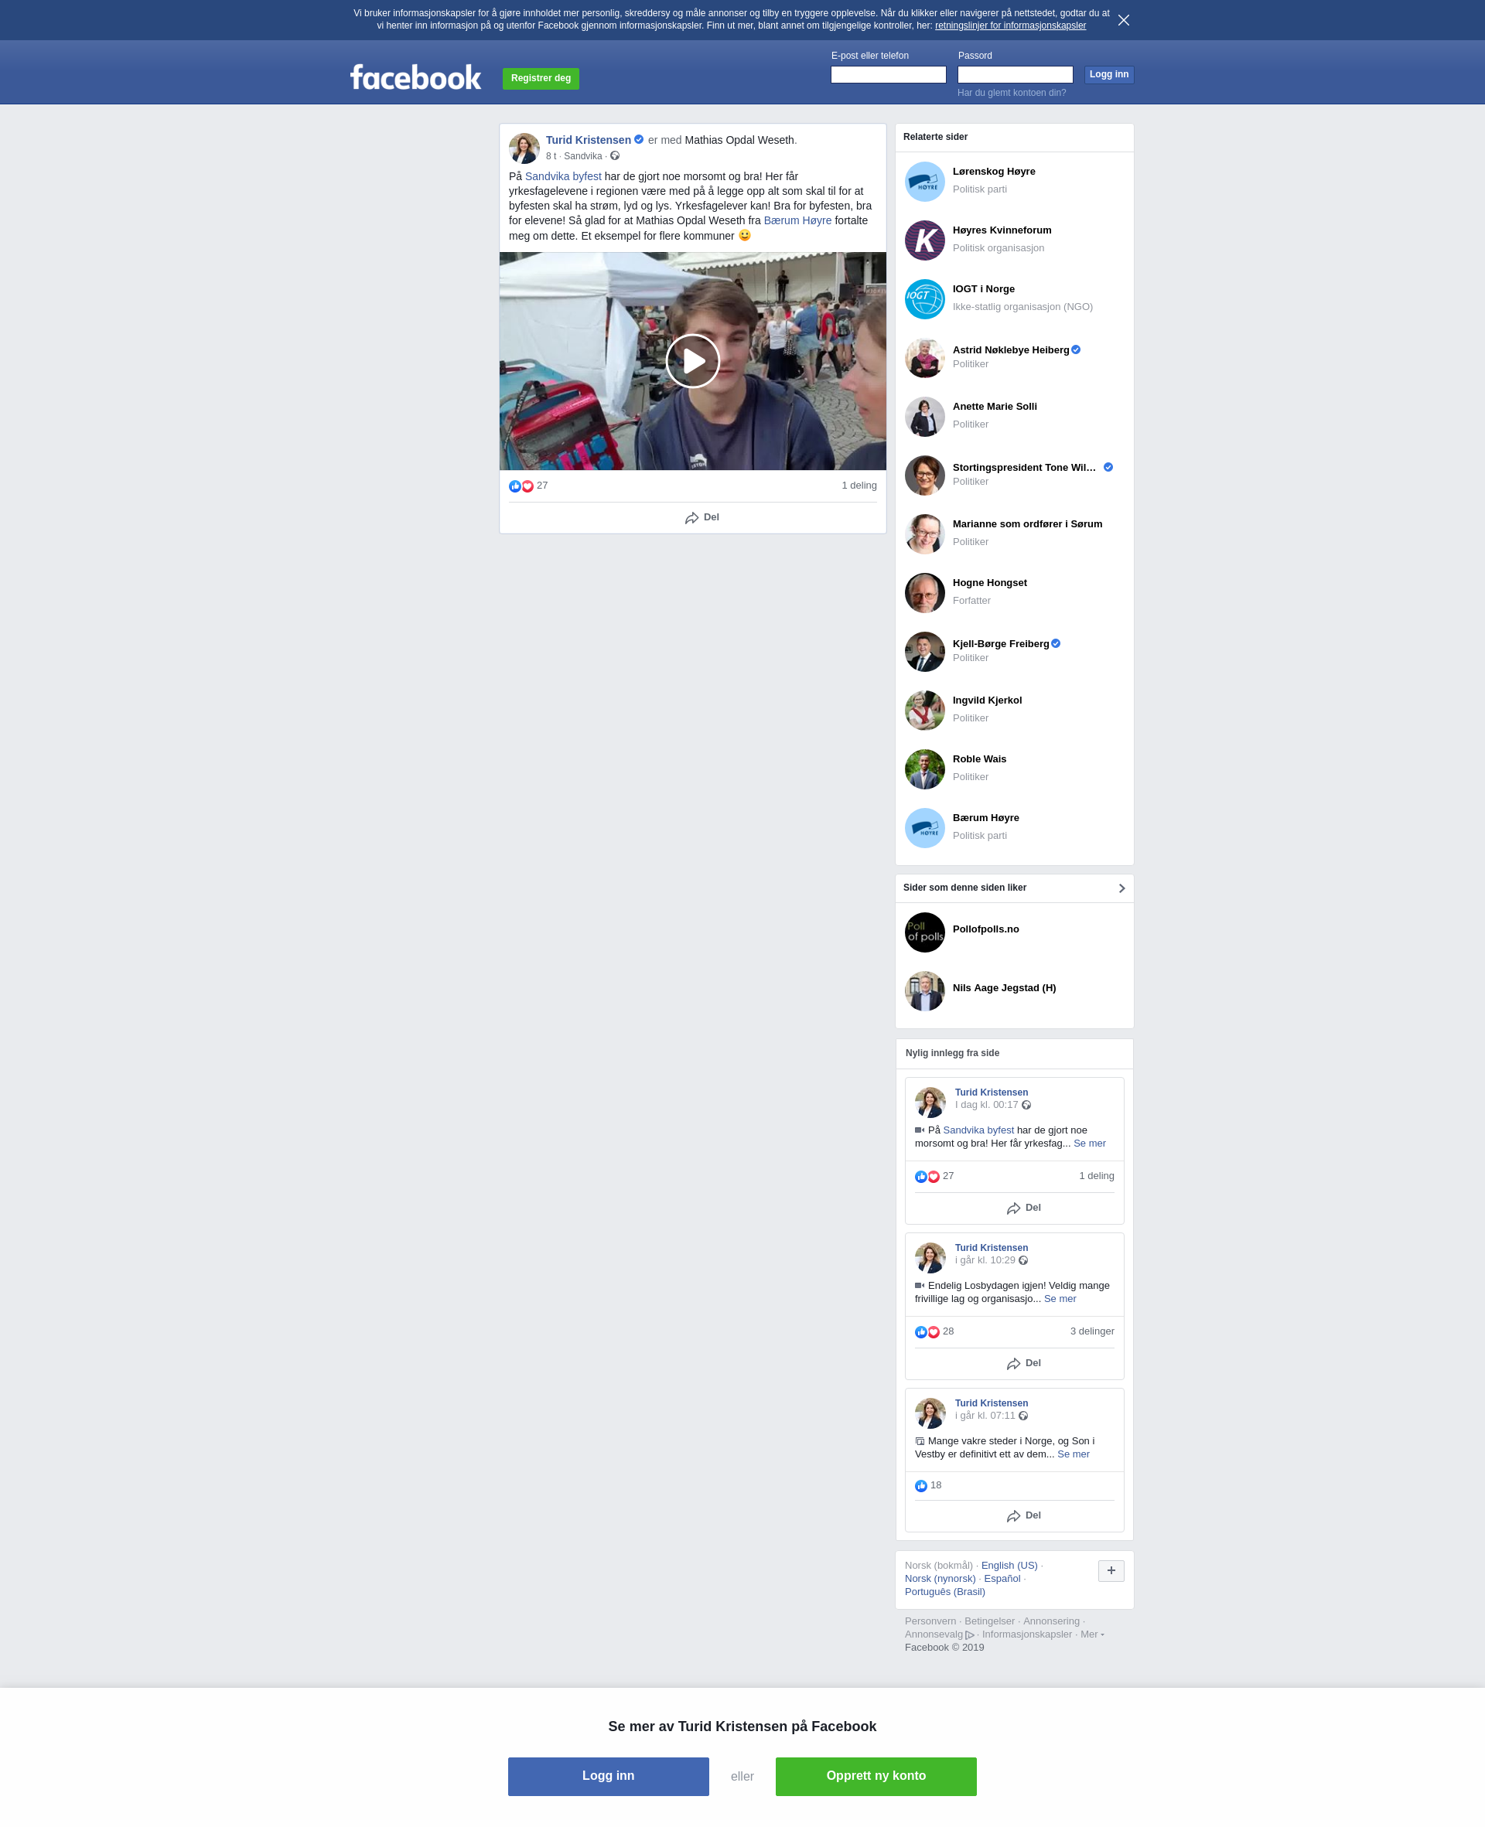Click the large bottom Logg inn button
1485x1827 pixels.
[x=608, y=1776]
